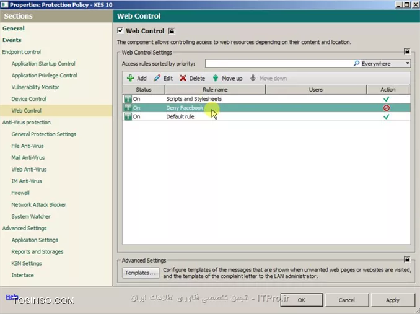Viewport: 420px width, 314px height.
Task: Click status icon of Deny Facebook rule
Action: click(x=128, y=108)
